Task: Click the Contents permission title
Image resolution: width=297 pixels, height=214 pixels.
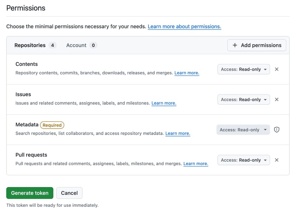Action: (27, 64)
